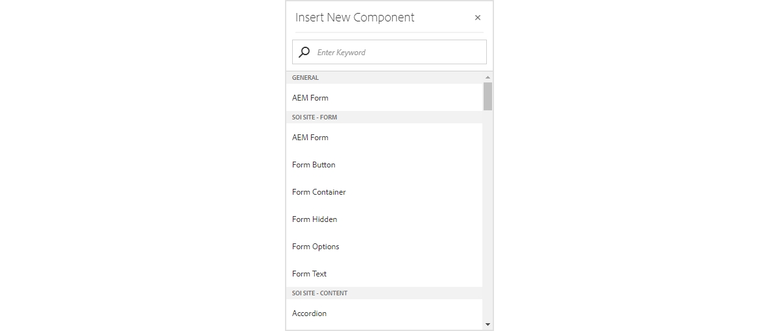Click the scrollbar up arrow

coord(488,77)
